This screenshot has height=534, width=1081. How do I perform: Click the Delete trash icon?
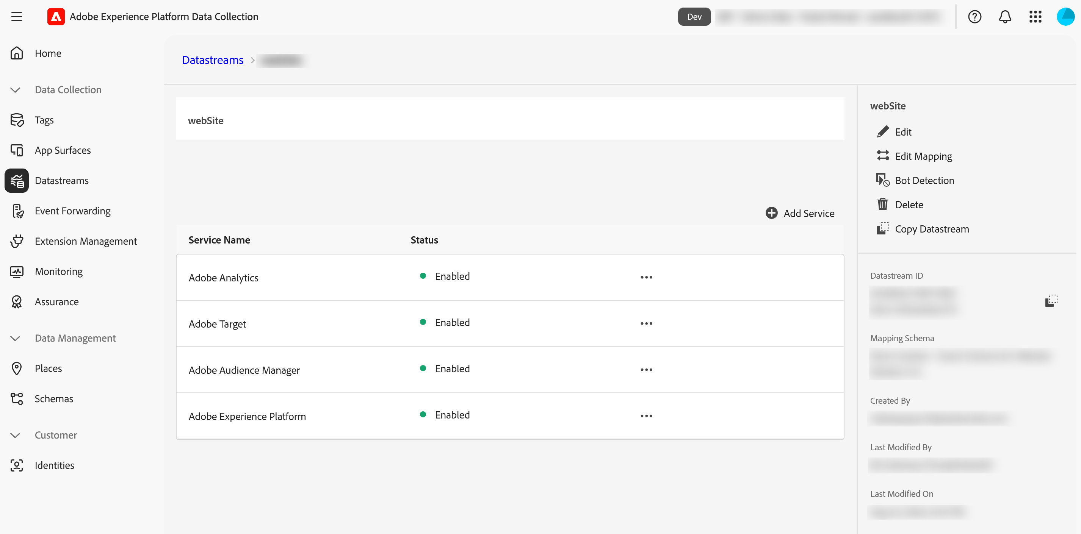click(x=882, y=205)
